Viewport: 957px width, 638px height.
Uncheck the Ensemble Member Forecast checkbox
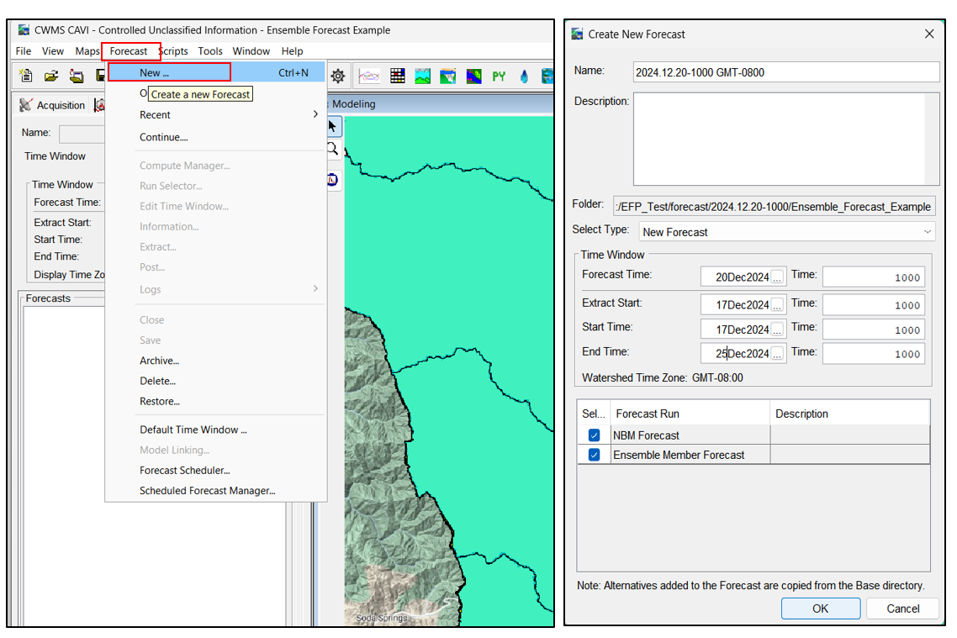594,455
